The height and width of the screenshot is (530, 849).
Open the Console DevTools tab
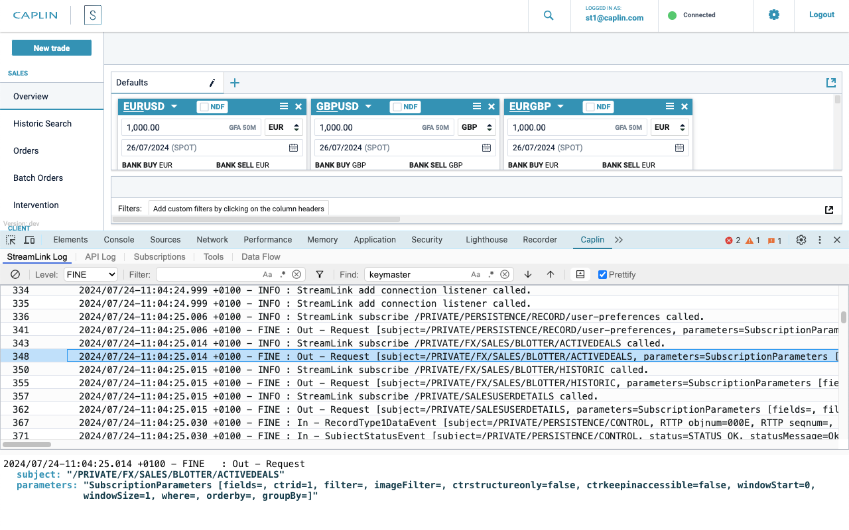pyautogui.click(x=119, y=240)
